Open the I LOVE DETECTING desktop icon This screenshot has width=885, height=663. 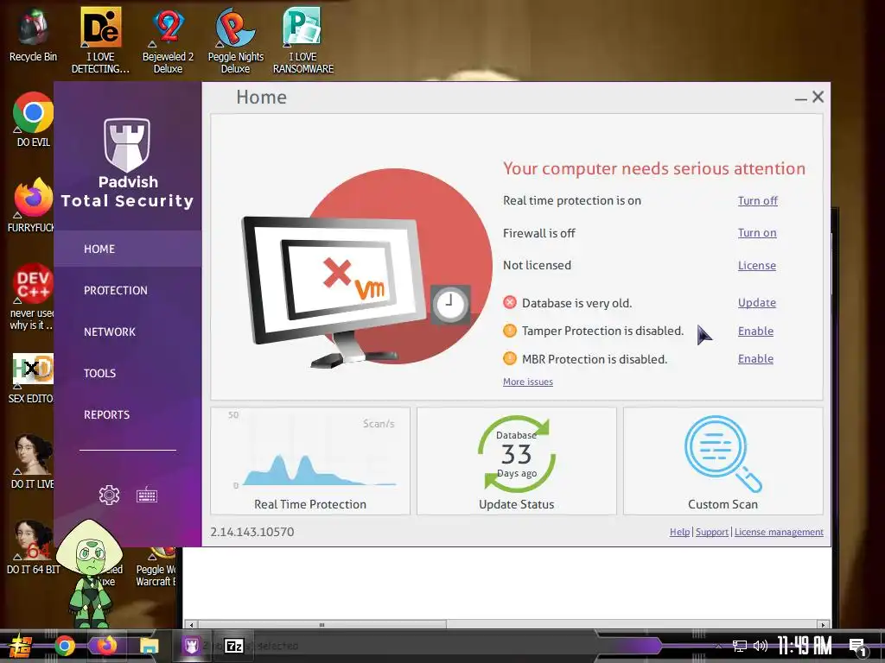[100, 40]
